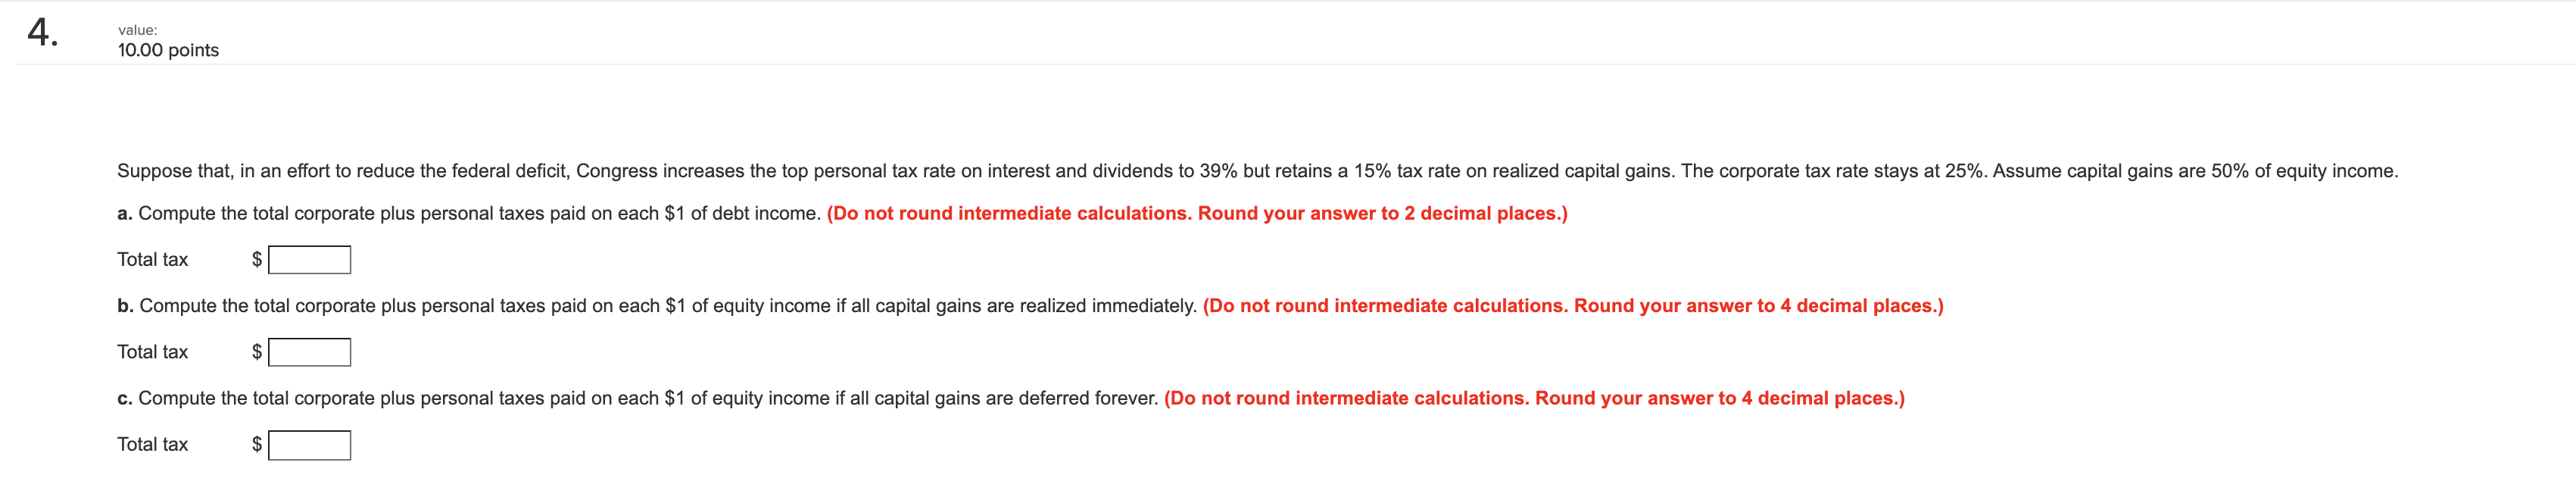Click the Total tax input field for part b
The image size is (2576, 500).
(x=308, y=352)
